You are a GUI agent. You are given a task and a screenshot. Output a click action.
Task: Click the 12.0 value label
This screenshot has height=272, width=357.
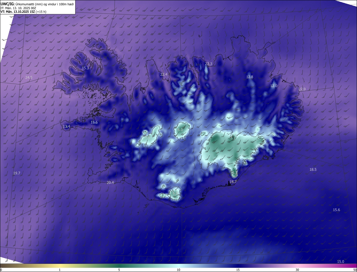coord(274,86)
